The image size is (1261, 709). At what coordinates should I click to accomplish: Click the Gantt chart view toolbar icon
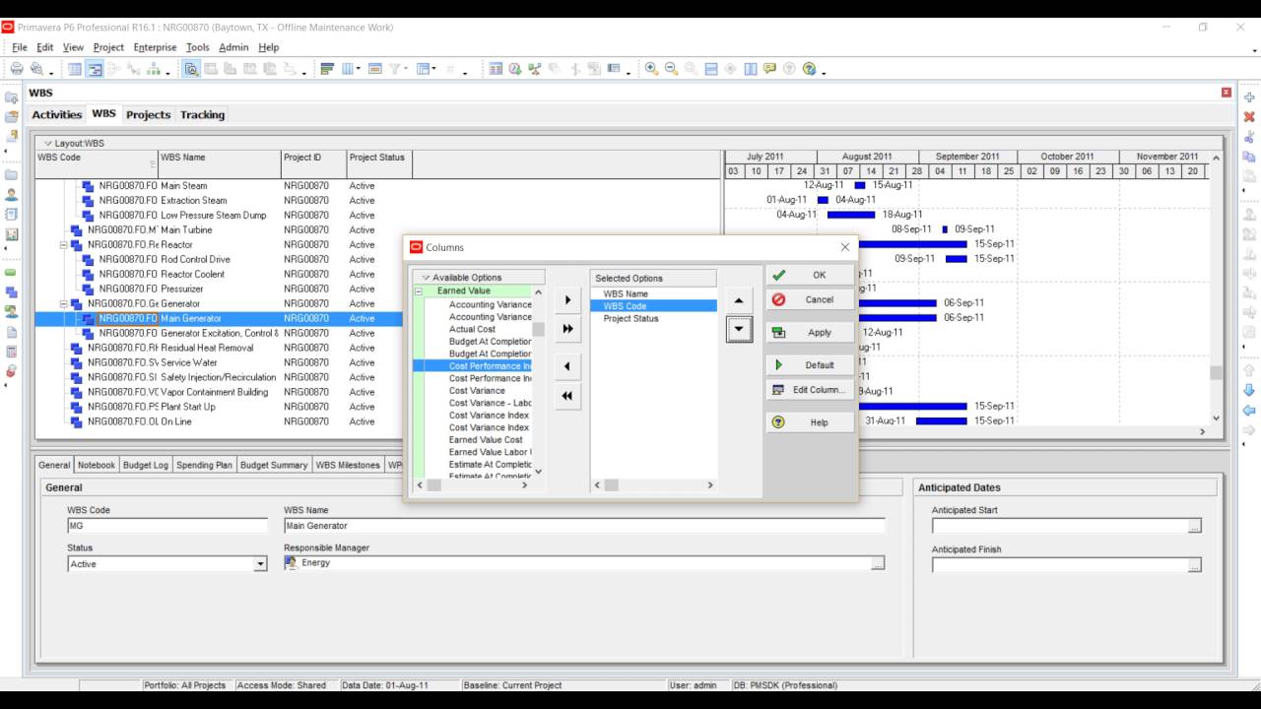tap(95, 69)
